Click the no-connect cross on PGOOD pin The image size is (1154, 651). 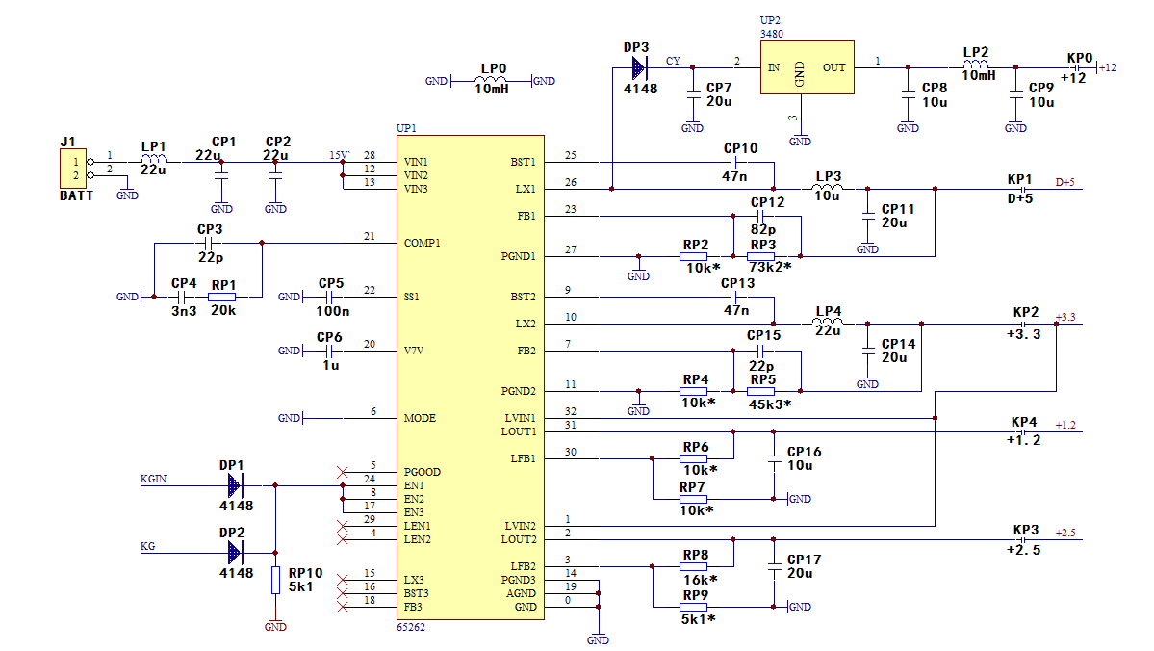coord(342,472)
